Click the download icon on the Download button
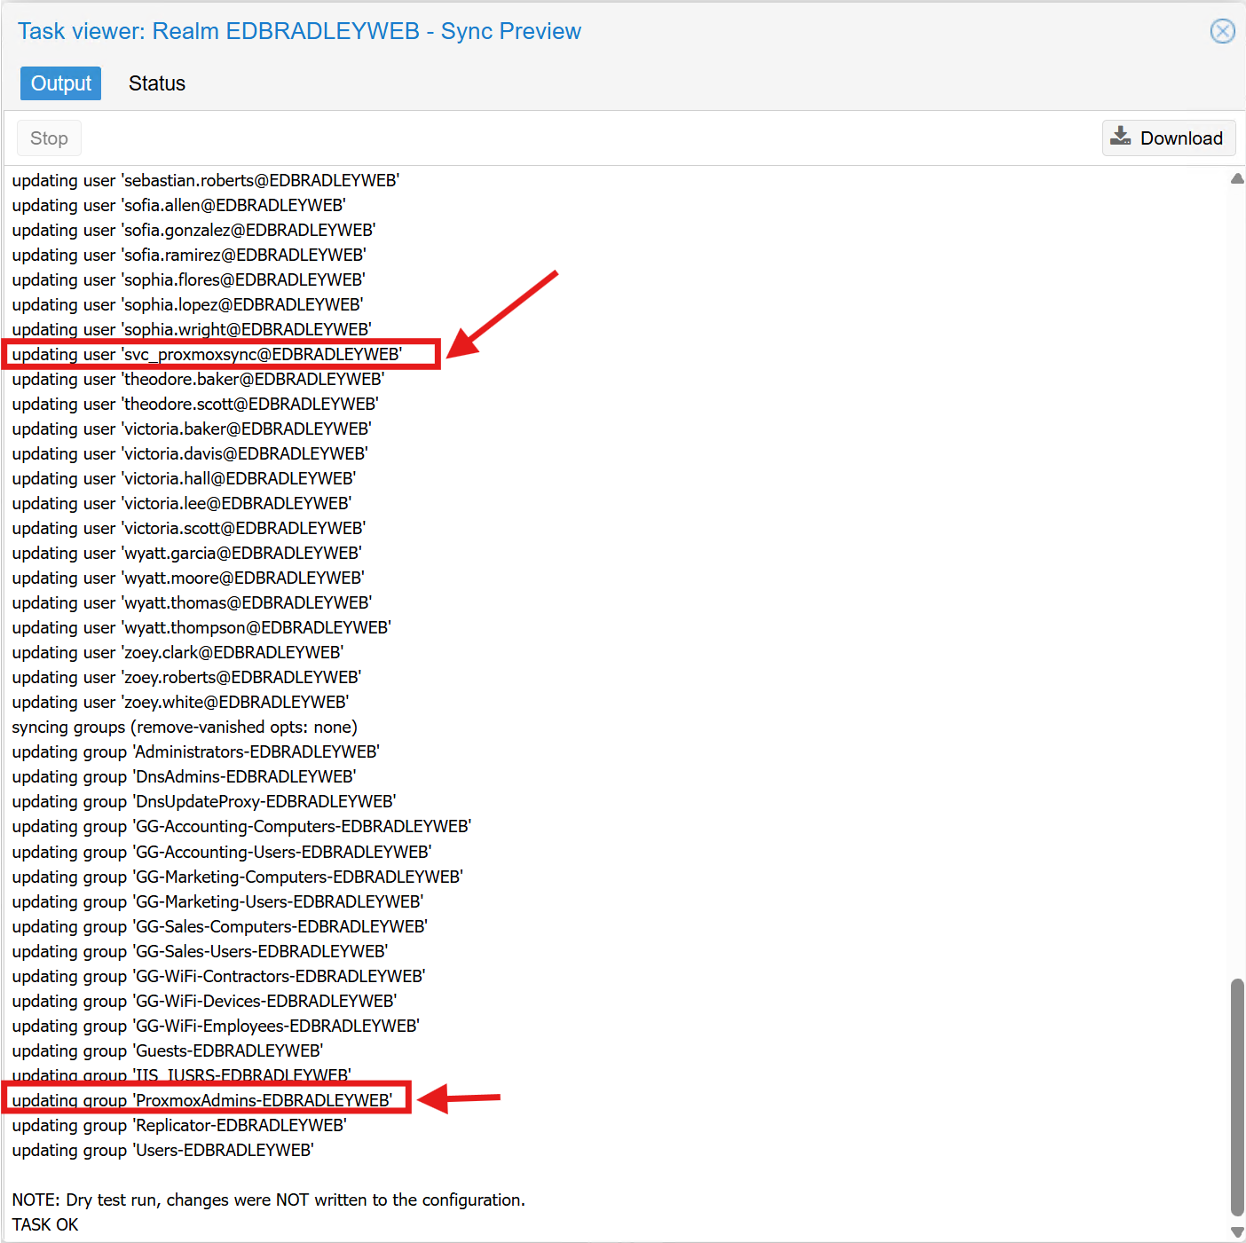Viewport: 1246px width, 1243px height. tap(1121, 138)
